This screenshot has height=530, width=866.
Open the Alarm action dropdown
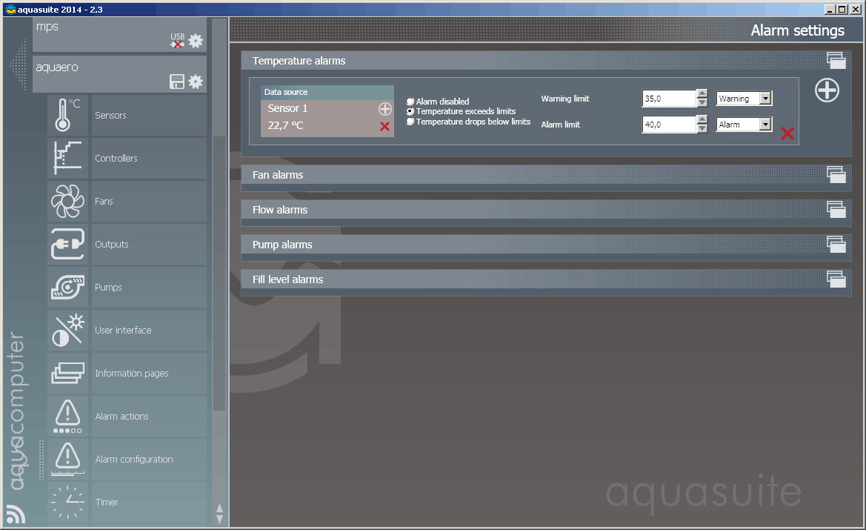click(x=765, y=125)
